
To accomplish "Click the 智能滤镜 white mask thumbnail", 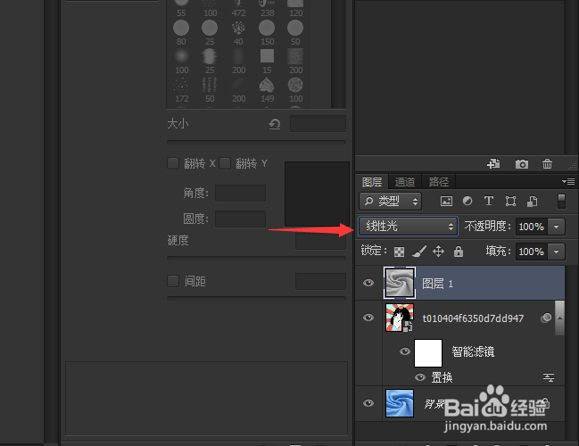I will click(x=428, y=353).
